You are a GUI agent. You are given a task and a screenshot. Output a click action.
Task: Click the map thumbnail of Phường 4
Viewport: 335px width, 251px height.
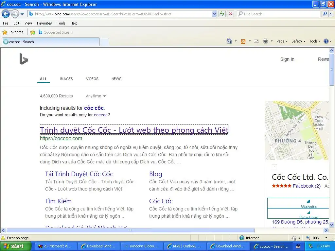[x=297, y=130]
